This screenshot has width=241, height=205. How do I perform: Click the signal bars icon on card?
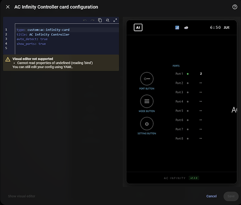(x=177, y=28)
